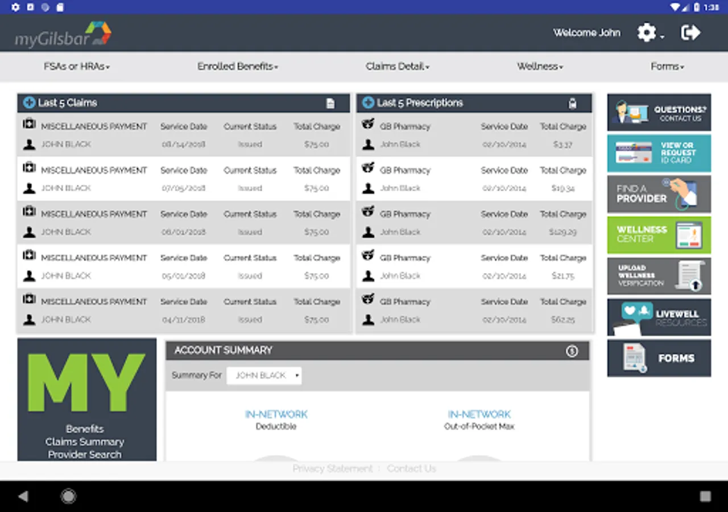Click dollar icon in Account Summary header
Image resolution: width=728 pixels, height=512 pixels.
coord(572,351)
